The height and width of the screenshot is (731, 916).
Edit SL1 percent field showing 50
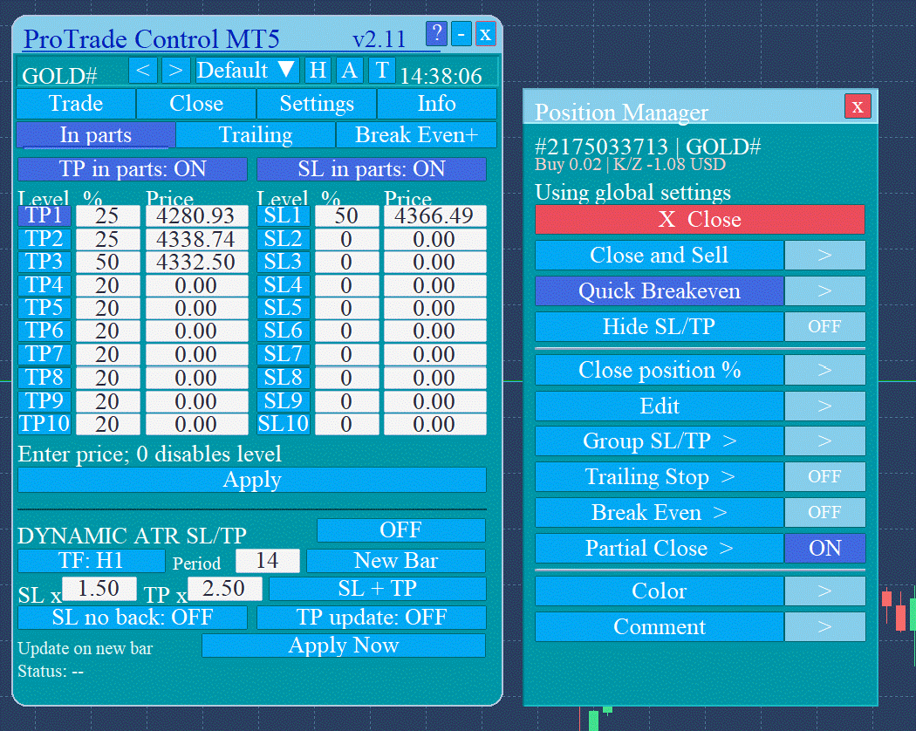tap(346, 215)
